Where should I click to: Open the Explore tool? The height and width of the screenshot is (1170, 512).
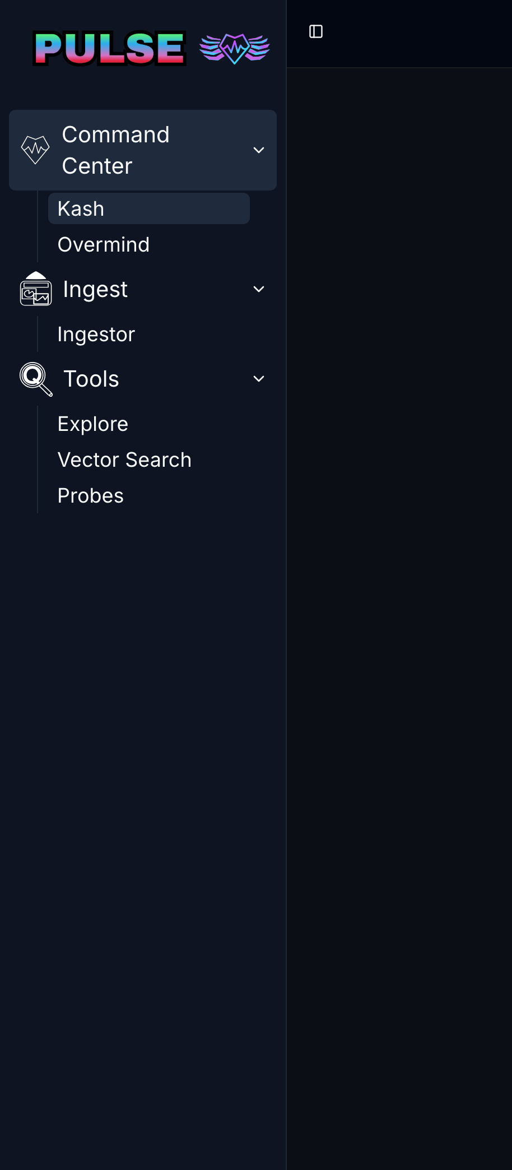[x=93, y=424]
